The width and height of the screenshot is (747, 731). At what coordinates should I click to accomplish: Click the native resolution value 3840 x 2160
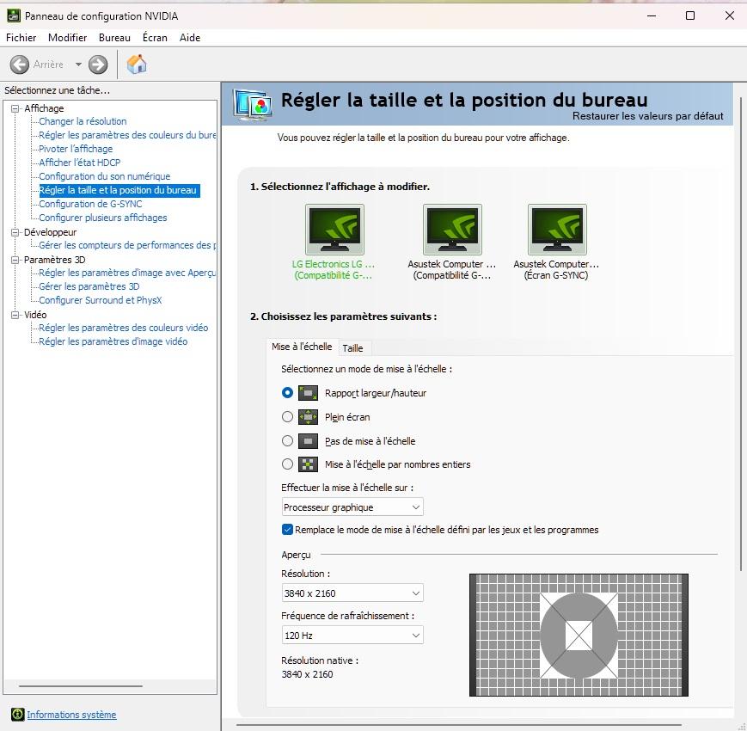click(307, 674)
